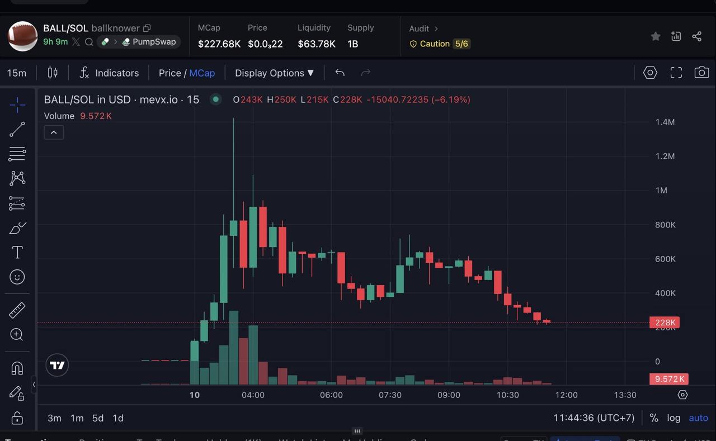
Task: Toggle stay in drawing mode
Action: 17,393
